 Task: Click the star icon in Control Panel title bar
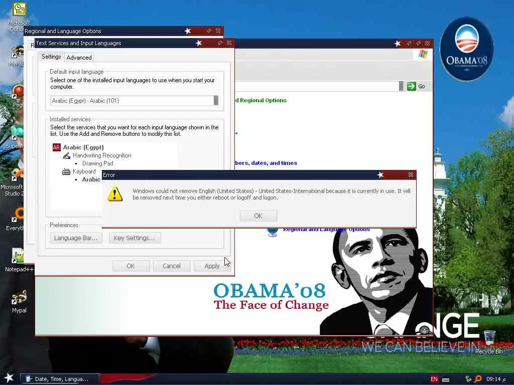tap(398, 43)
